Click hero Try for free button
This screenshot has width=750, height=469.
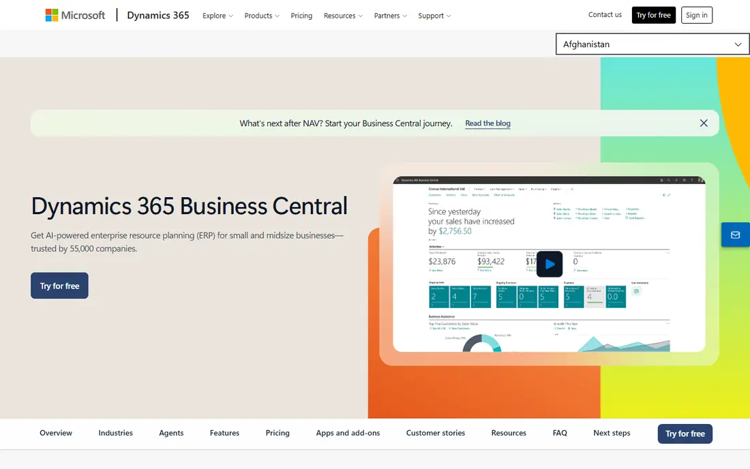(x=59, y=286)
